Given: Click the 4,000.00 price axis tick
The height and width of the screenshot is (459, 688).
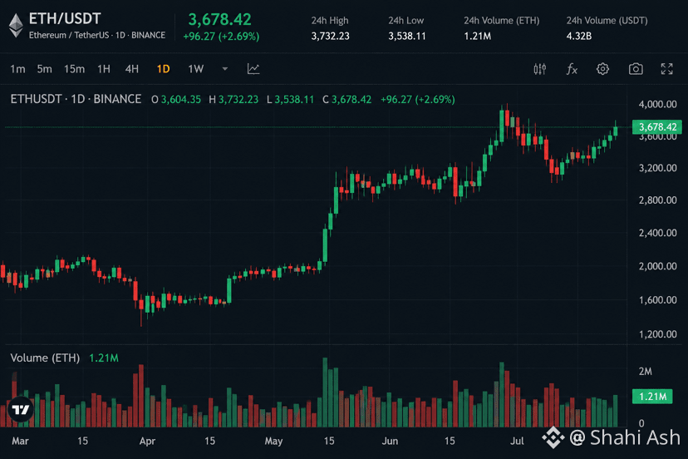Looking at the screenshot, I should (658, 104).
